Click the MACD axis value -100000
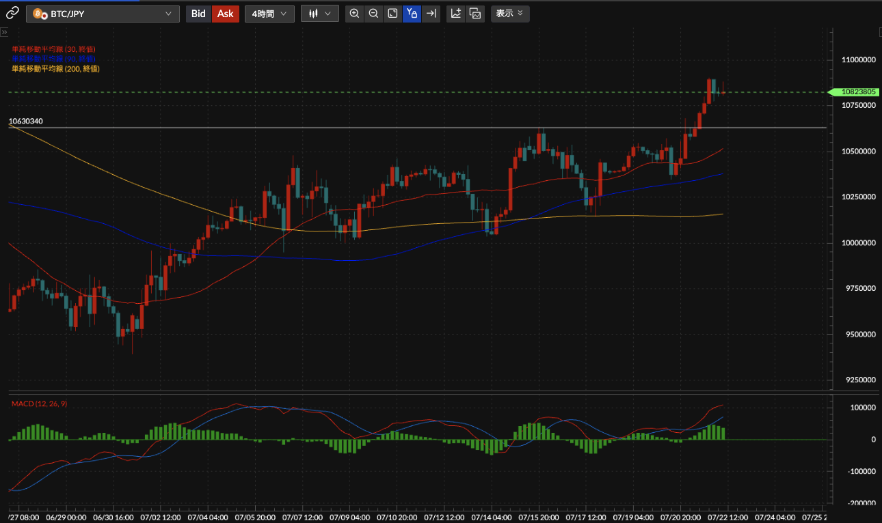This screenshot has height=523, width=882. coord(862,472)
